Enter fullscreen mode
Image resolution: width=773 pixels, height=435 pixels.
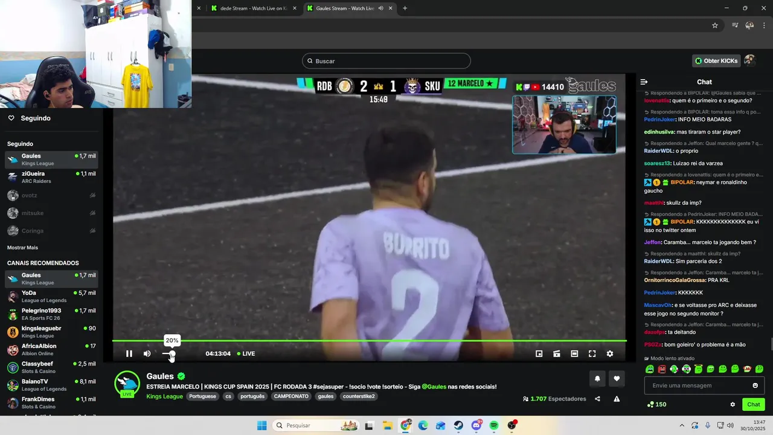(x=592, y=353)
